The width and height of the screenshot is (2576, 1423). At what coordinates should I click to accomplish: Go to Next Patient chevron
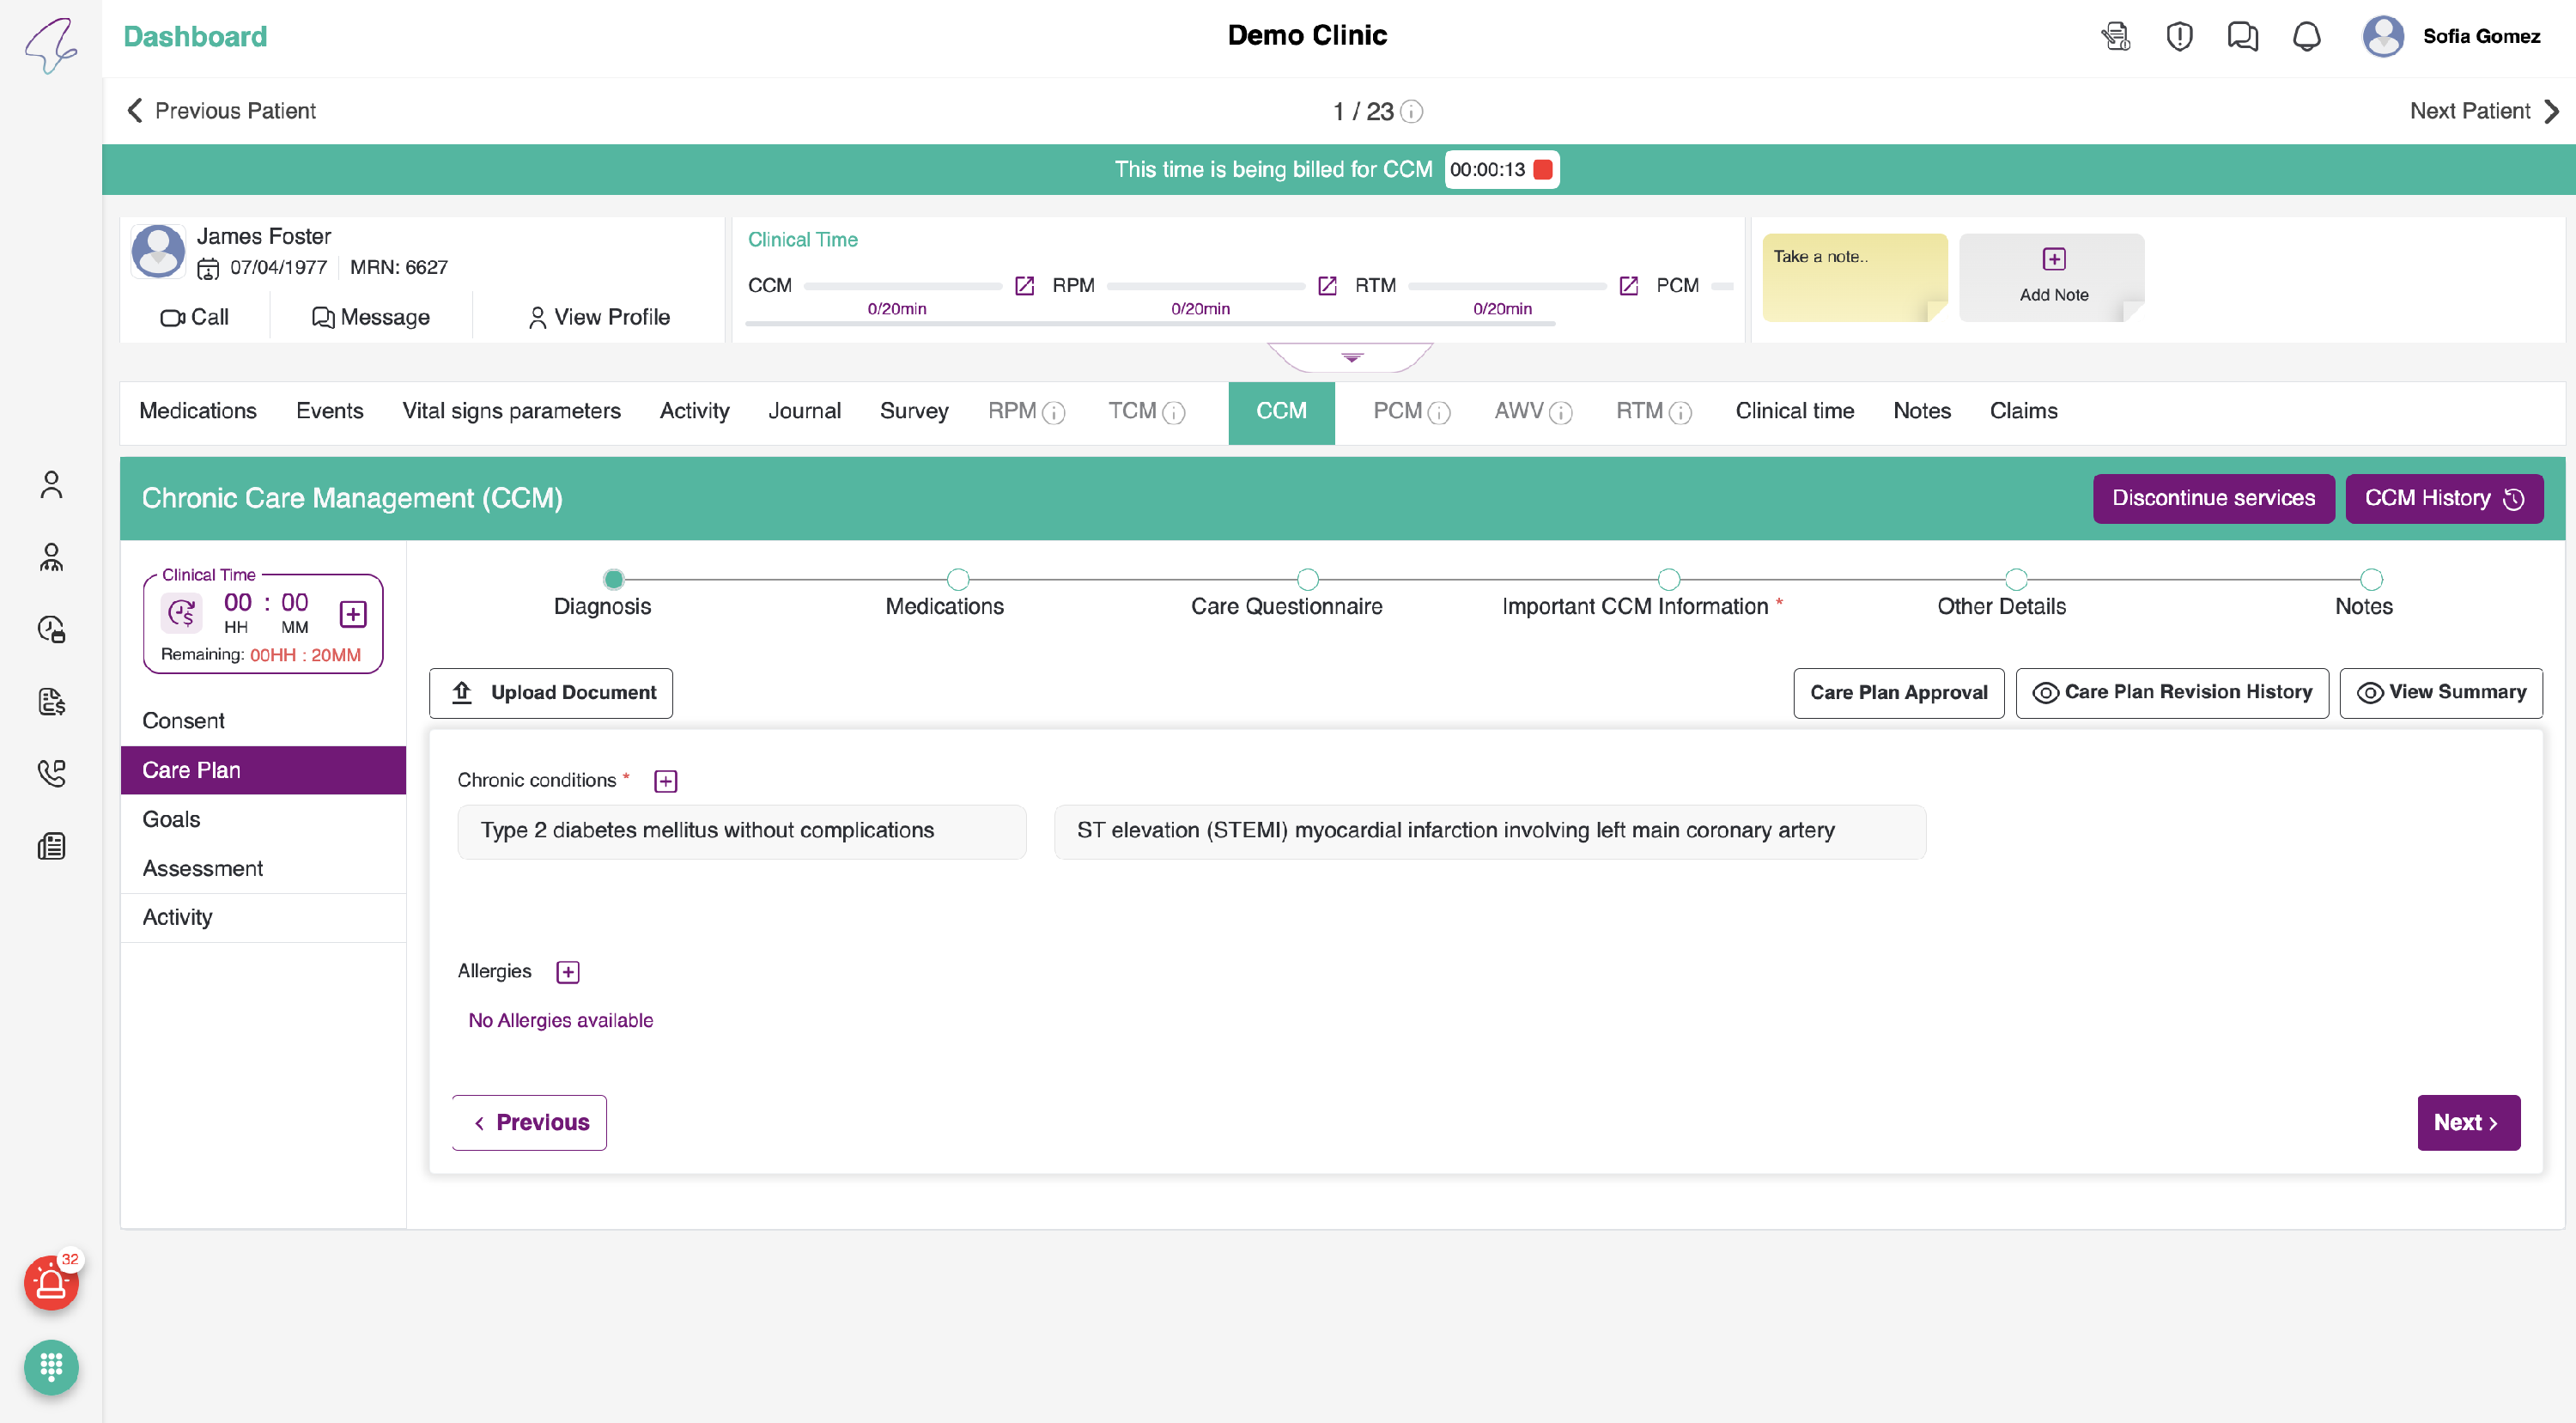pyautogui.click(x=2551, y=111)
